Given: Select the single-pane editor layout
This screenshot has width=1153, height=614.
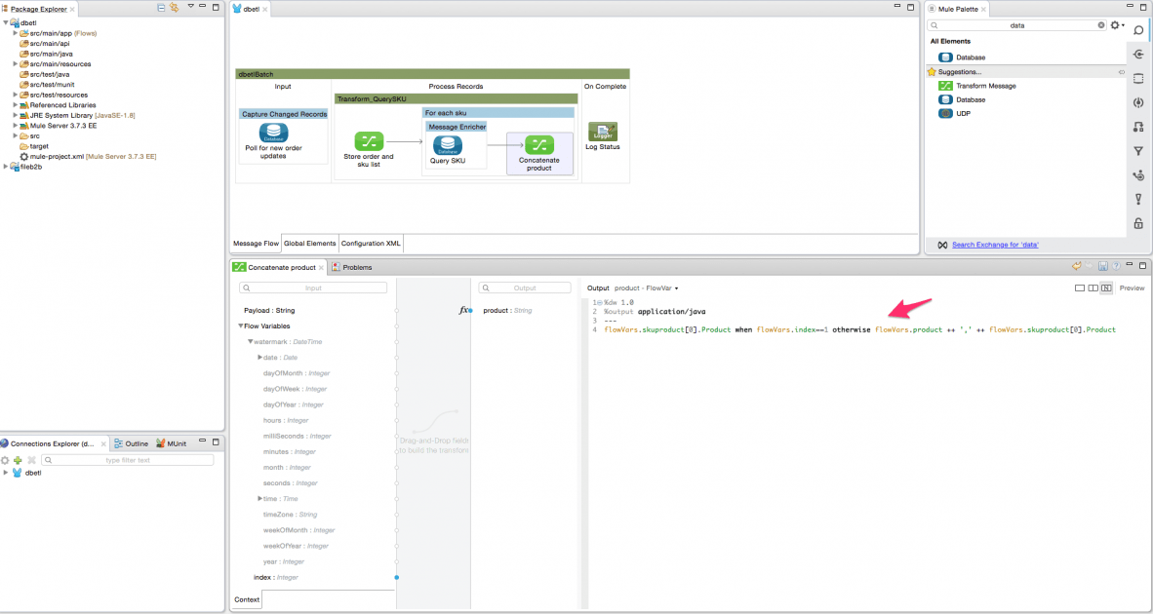Looking at the screenshot, I should click(x=1080, y=288).
